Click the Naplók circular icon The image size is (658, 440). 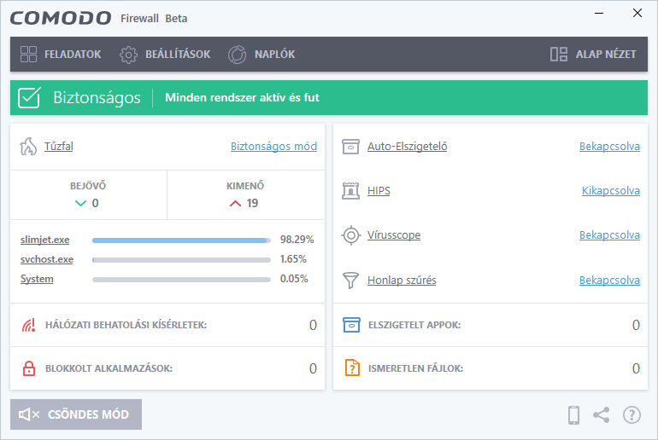click(237, 55)
